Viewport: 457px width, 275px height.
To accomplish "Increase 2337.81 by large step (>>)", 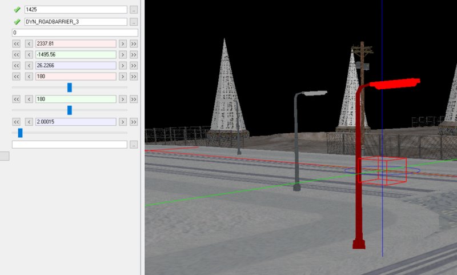I will click(134, 44).
